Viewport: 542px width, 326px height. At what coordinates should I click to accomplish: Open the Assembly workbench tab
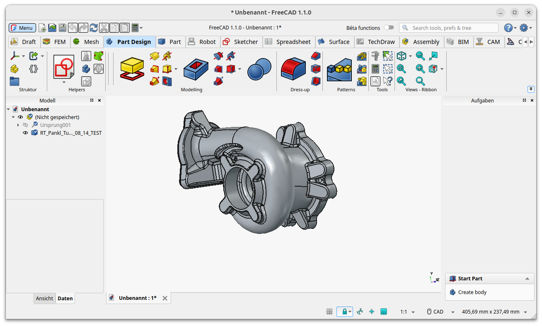[421, 42]
